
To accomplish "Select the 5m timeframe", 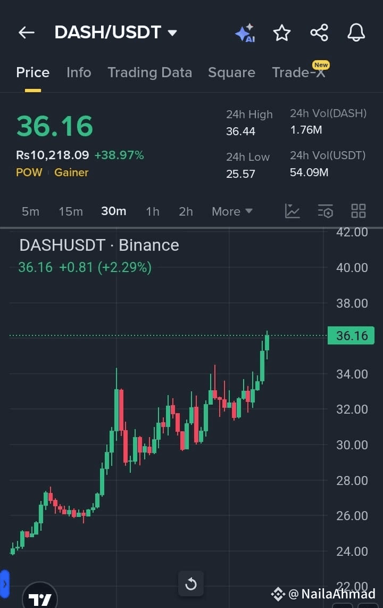I will point(30,211).
